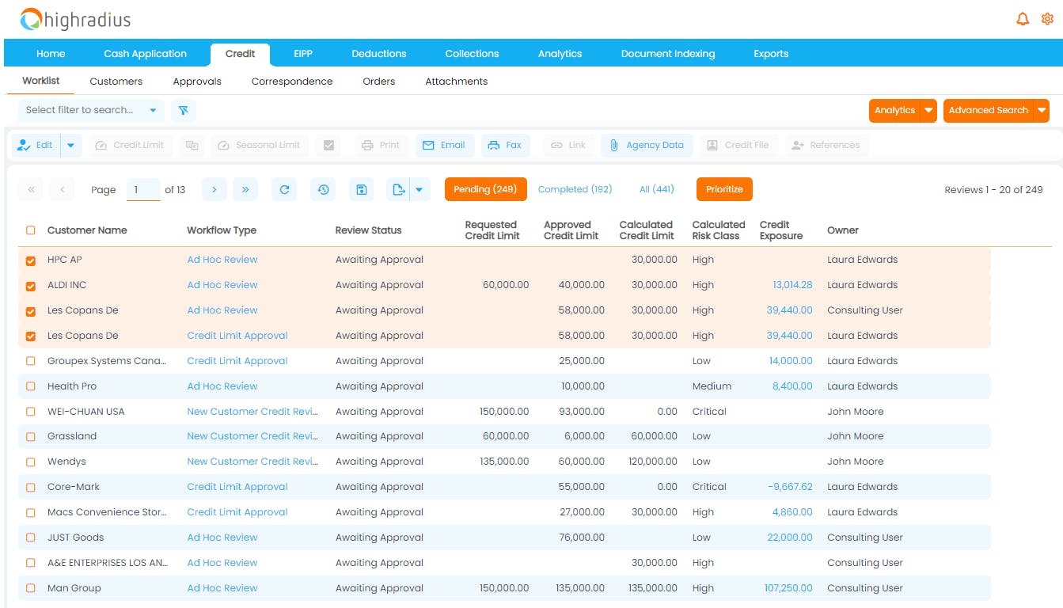Check the WEI-CHUAN USA row checkbox

click(x=31, y=412)
